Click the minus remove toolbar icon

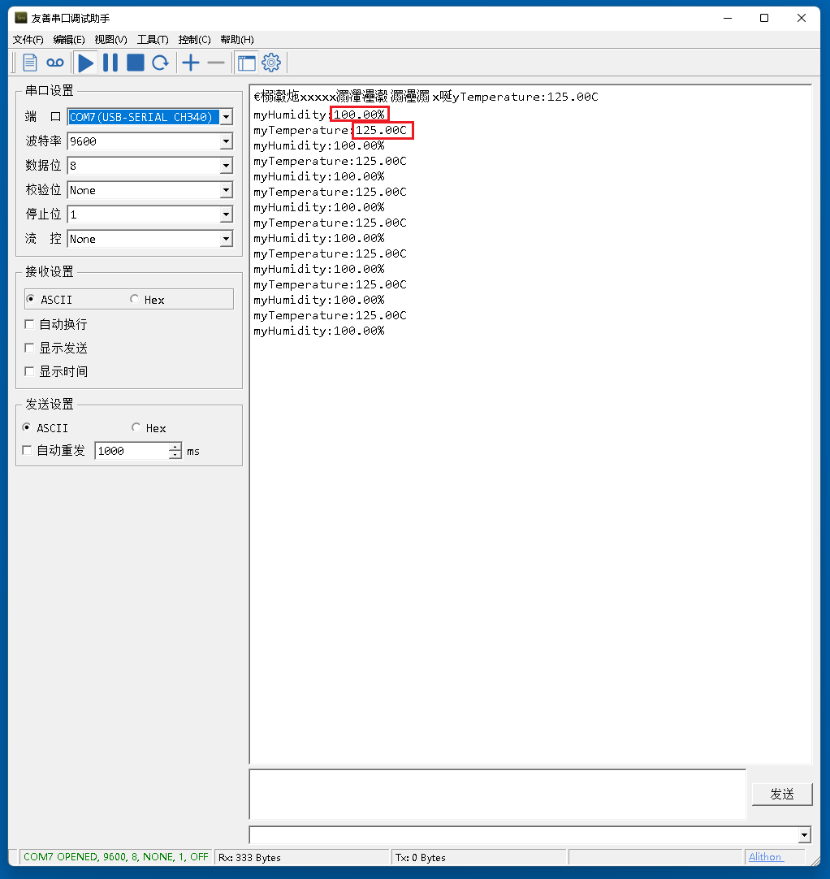(x=216, y=63)
